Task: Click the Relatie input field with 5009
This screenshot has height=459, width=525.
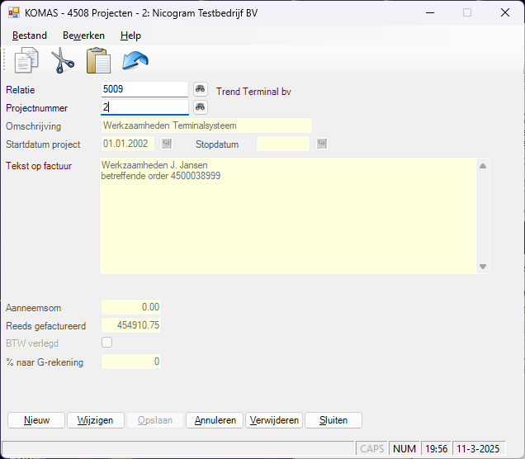Action: (144, 89)
